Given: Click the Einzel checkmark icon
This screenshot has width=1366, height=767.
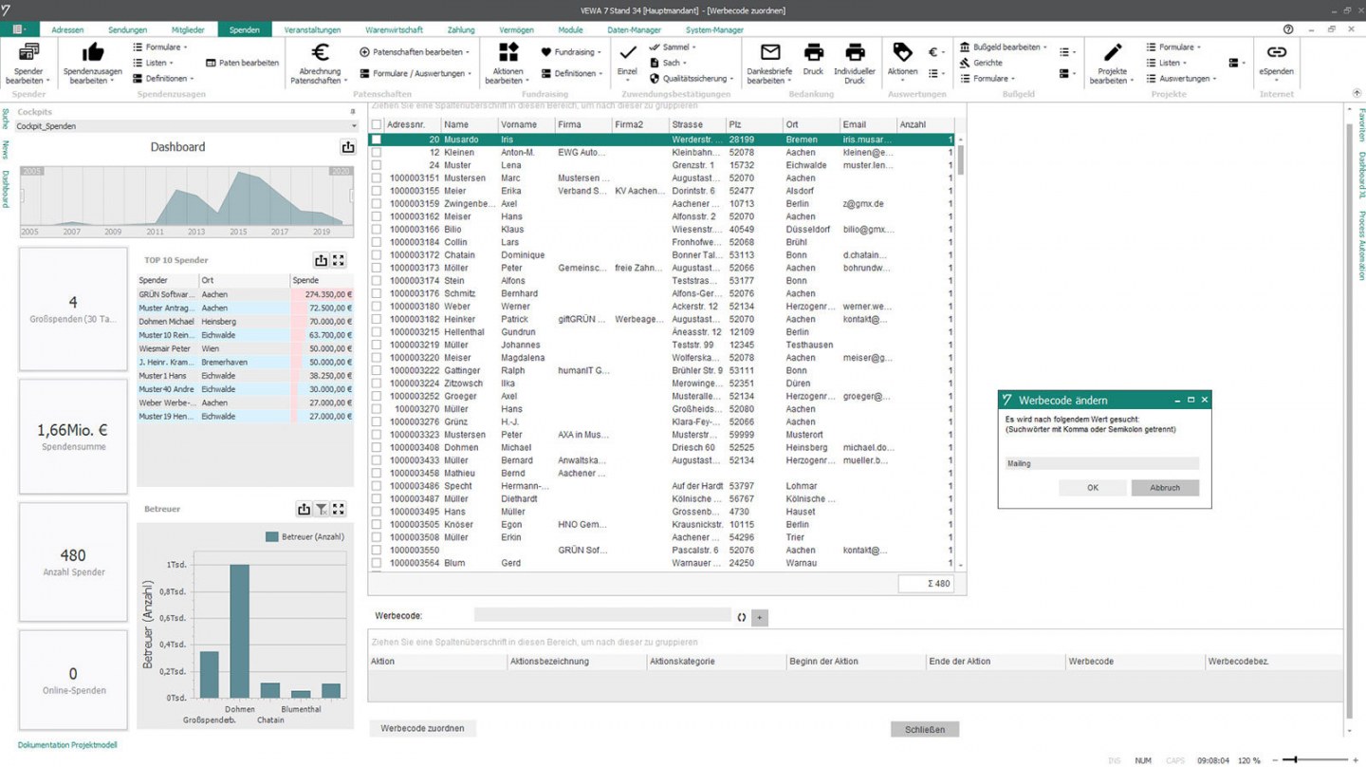Looking at the screenshot, I should pyautogui.click(x=627, y=53).
